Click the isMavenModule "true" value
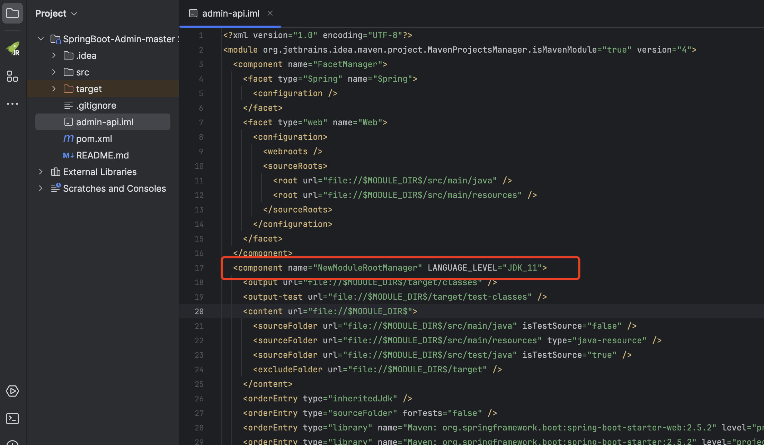The width and height of the screenshot is (764, 445). tap(617, 50)
